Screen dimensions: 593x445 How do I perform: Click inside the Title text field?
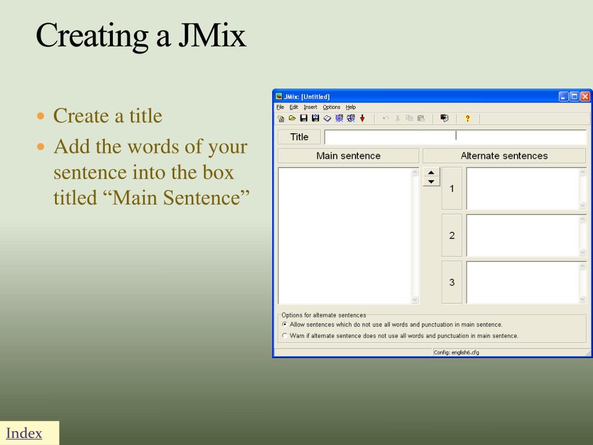(x=455, y=137)
